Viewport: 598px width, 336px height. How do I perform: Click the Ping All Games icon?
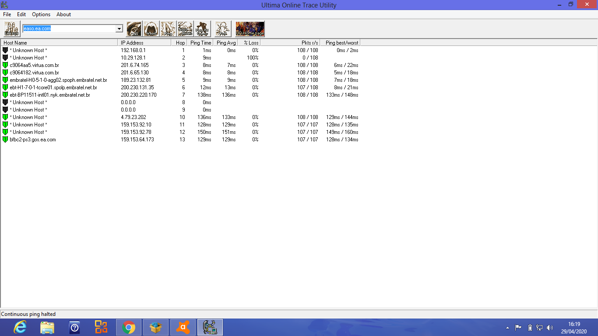(x=202, y=29)
